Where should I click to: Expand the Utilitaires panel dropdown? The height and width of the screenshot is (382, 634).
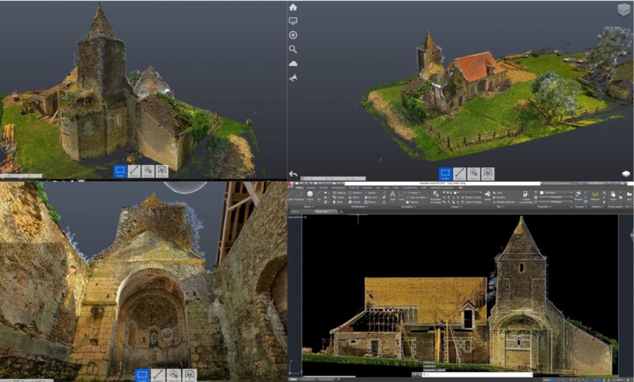pyautogui.click(x=597, y=206)
